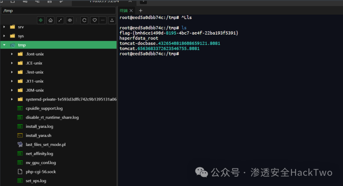The width and height of the screenshot is (343, 186).
Task: Click the last_files_set_mode.pl Perl icon
Action: pos(20,144)
